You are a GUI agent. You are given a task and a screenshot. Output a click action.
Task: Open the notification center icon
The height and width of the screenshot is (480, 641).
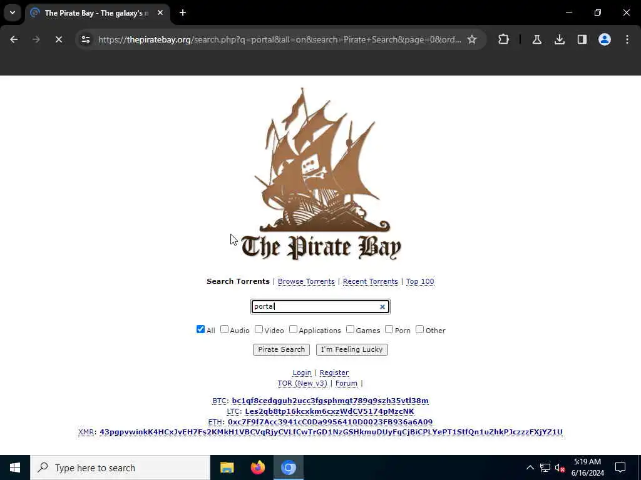[620, 467]
